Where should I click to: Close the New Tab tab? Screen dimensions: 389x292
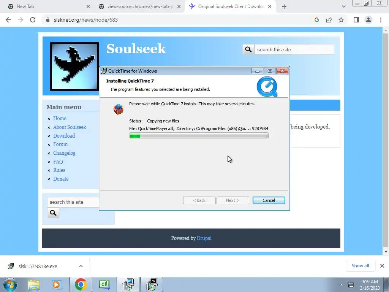click(x=88, y=7)
